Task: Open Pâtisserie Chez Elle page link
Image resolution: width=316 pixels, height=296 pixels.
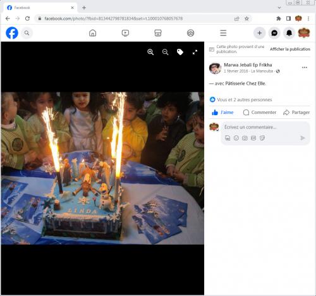Action: [245, 83]
